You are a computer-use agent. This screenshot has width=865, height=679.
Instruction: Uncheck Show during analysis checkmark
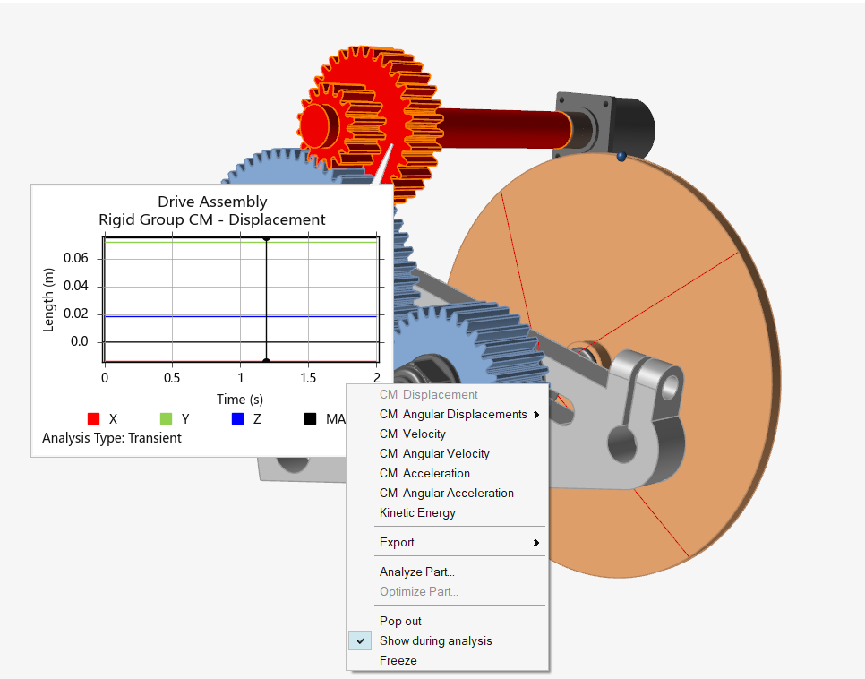pyautogui.click(x=361, y=641)
